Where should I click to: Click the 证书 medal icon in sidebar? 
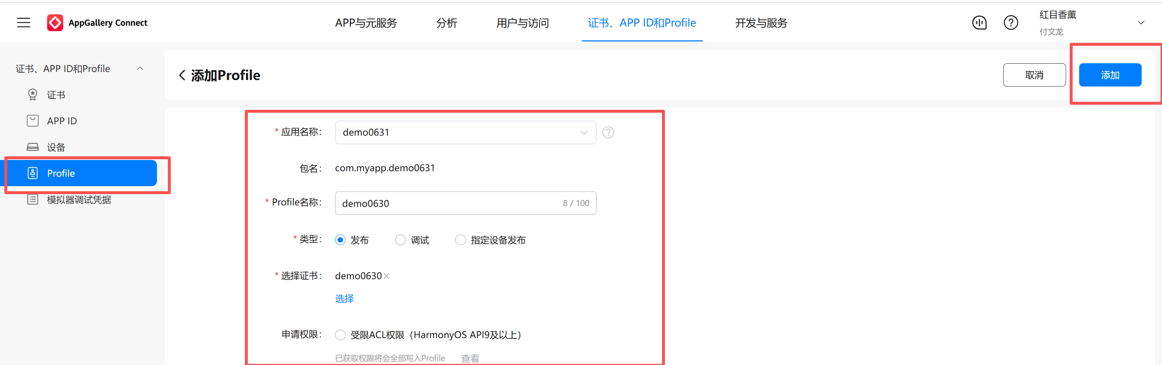coord(32,95)
